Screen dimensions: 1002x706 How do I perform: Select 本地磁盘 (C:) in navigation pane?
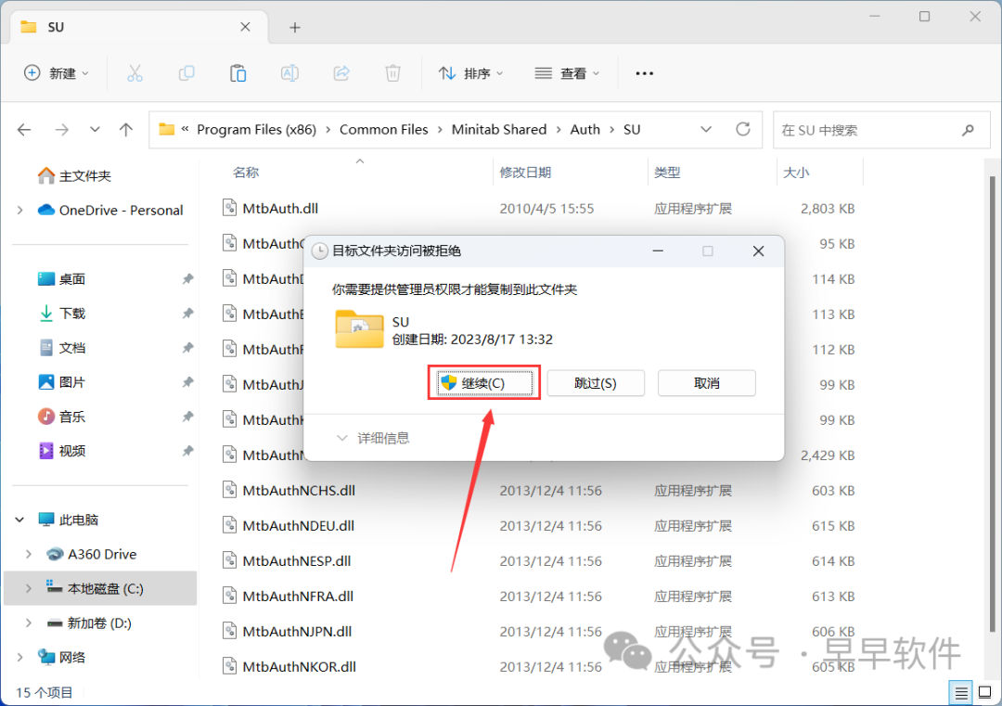click(105, 588)
